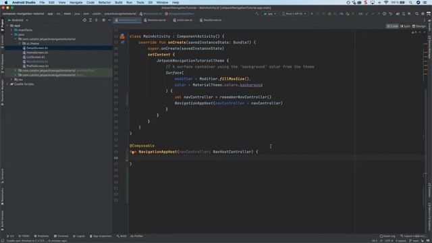Expand the Gradle Scripts node
The width and height of the screenshot is (432, 243).
tap(7, 84)
